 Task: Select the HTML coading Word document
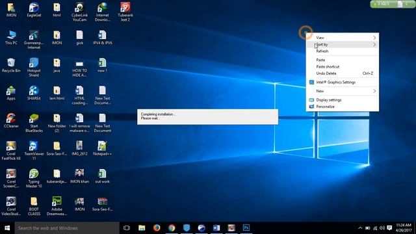pos(79,96)
